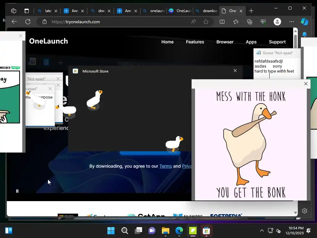
Task: Activate Read aloud icon in address bar
Action: pyautogui.click(x=193, y=22)
